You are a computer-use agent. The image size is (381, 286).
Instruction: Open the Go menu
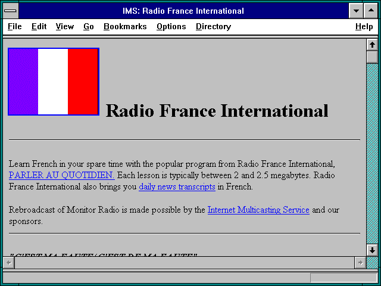pos(89,26)
